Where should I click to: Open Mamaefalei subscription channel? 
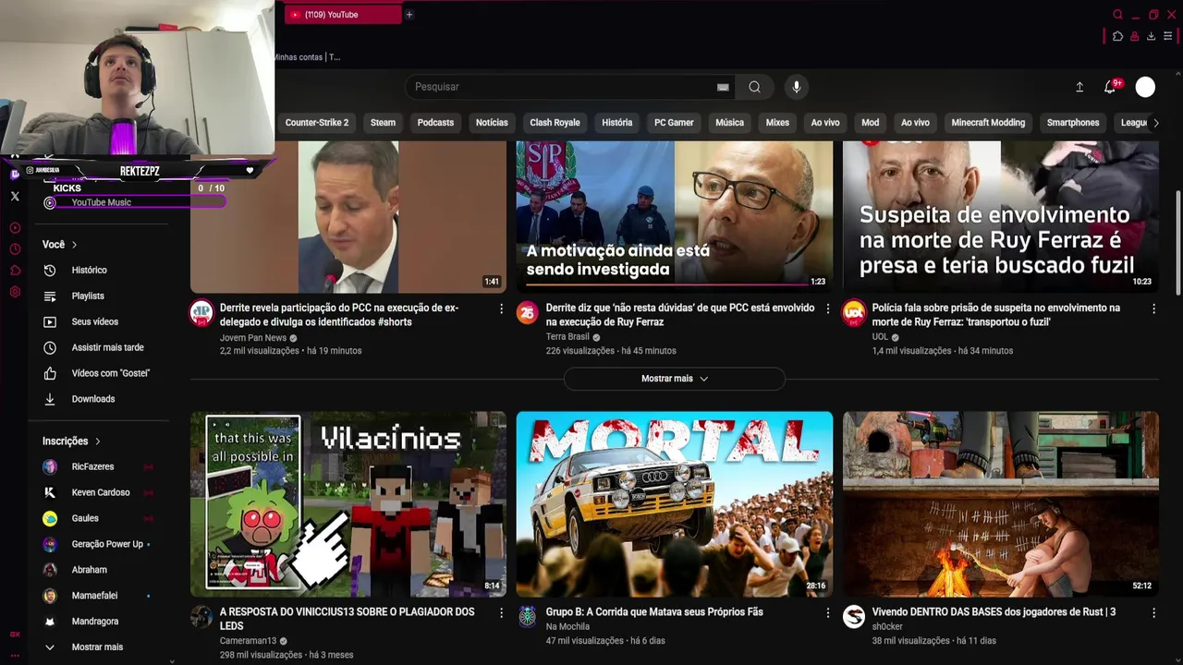click(93, 597)
